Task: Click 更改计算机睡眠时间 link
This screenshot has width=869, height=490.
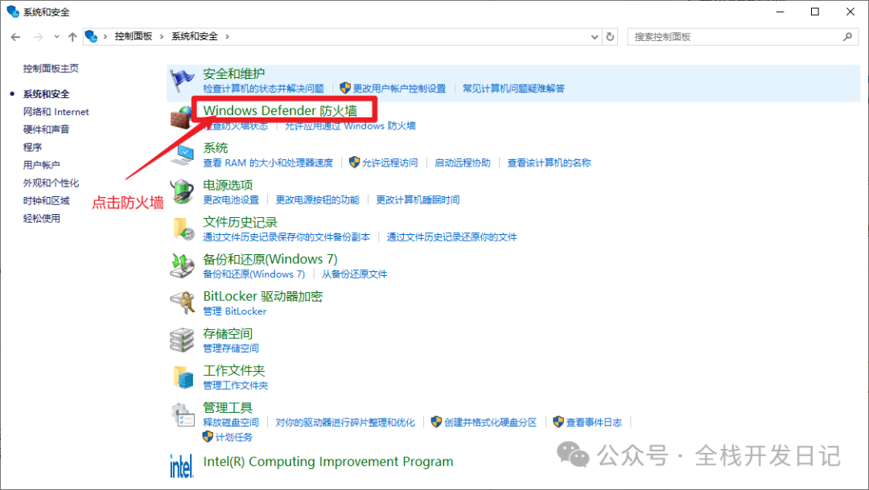Action: (x=418, y=200)
